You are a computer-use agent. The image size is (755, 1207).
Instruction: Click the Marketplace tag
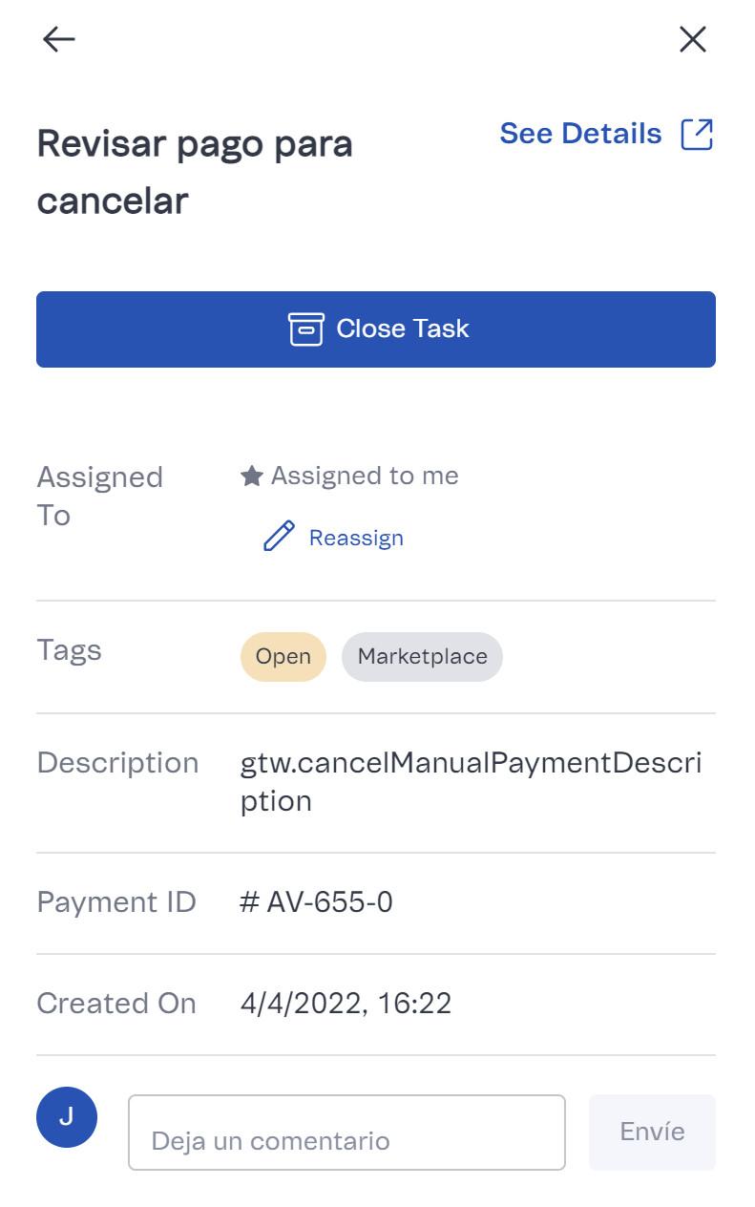422,657
